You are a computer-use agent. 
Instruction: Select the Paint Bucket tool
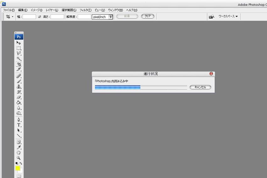tap(19, 103)
